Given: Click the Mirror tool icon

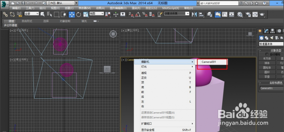Looking at the screenshot, I should point(194,14).
